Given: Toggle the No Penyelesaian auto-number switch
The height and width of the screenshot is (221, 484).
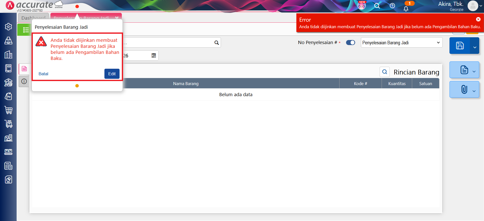Looking at the screenshot, I should 350,43.
